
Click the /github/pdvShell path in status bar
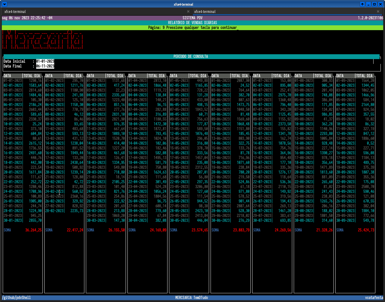pos(16,297)
